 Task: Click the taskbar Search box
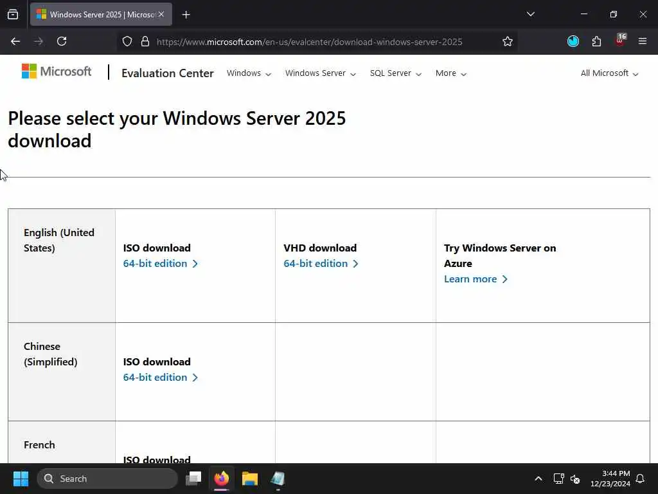(107, 479)
